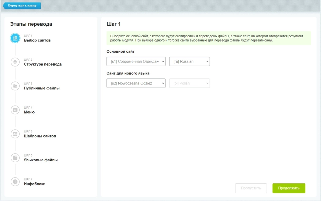Viewport: 321px width, 201px height.
Task: Open the main site dropdown [s1] Современная Одежда+
Action: [x=136, y=61]
